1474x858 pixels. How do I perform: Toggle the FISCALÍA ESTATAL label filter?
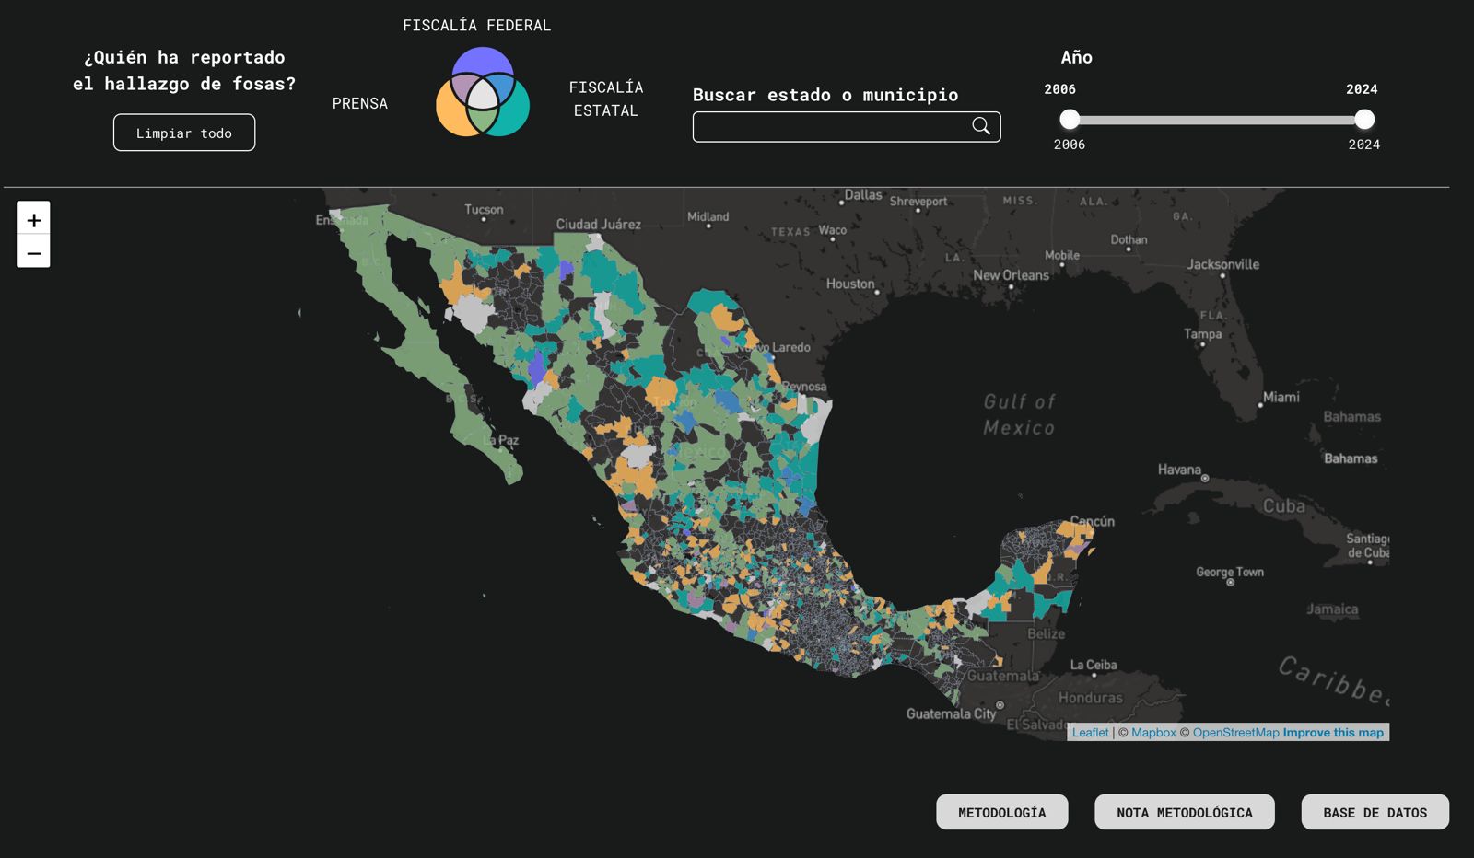[605, 99]
